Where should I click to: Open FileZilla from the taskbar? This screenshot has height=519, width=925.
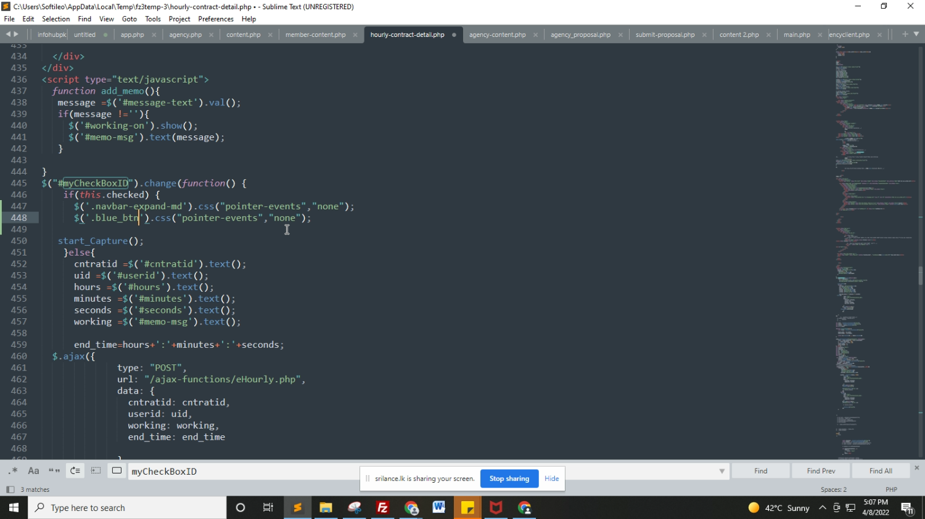(x=382, y=508)
